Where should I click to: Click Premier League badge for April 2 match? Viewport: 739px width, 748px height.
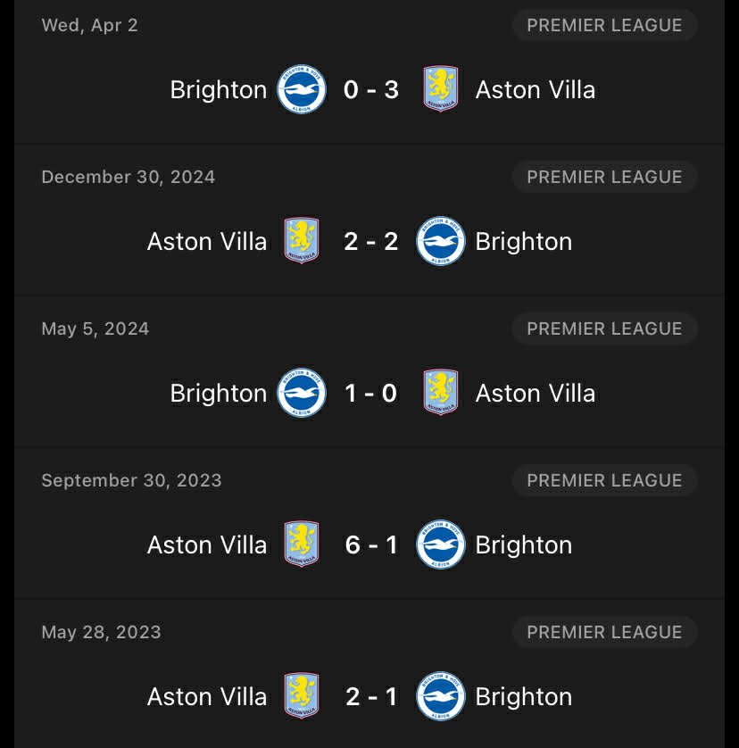(x=604, y=25)
